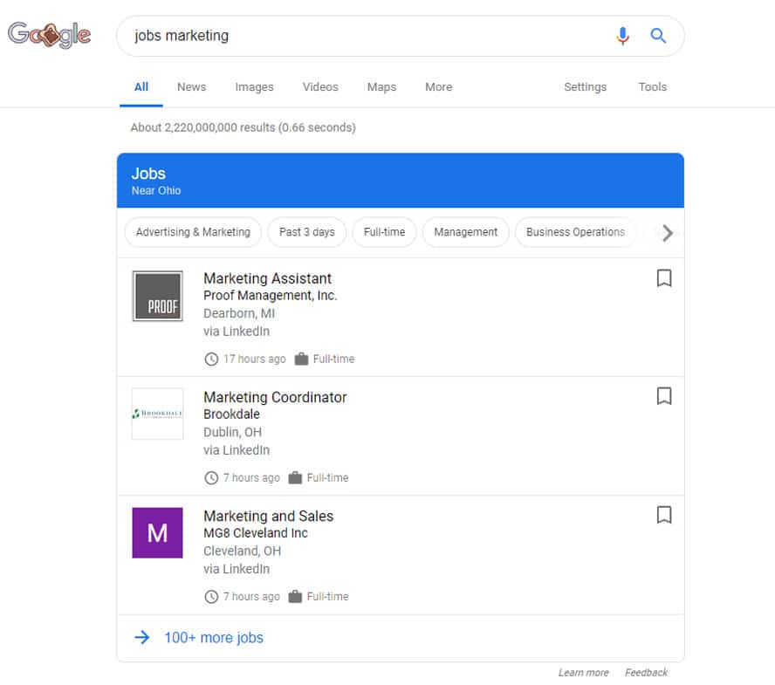The width and height of the screenshot is (775, 685).
Task: Click the purple M company logo
Action: 158,533
